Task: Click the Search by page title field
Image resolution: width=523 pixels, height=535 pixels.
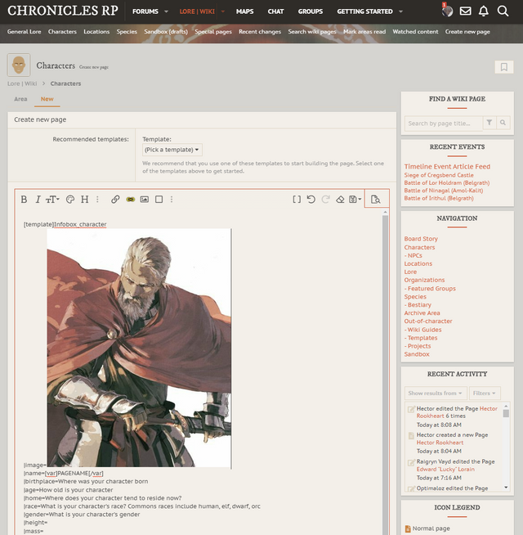Action: 443,124
